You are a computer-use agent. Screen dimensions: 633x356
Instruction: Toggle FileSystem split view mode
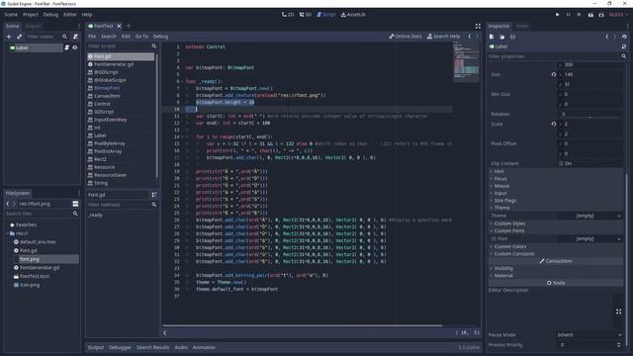(x=75, y=204)
